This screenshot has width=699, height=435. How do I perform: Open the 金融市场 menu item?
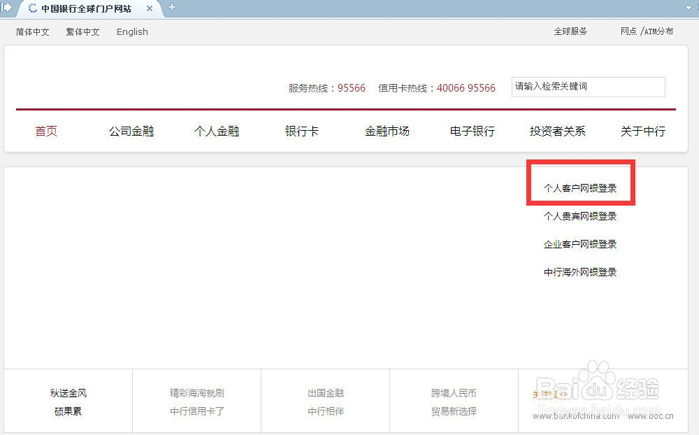pos(387,131)
